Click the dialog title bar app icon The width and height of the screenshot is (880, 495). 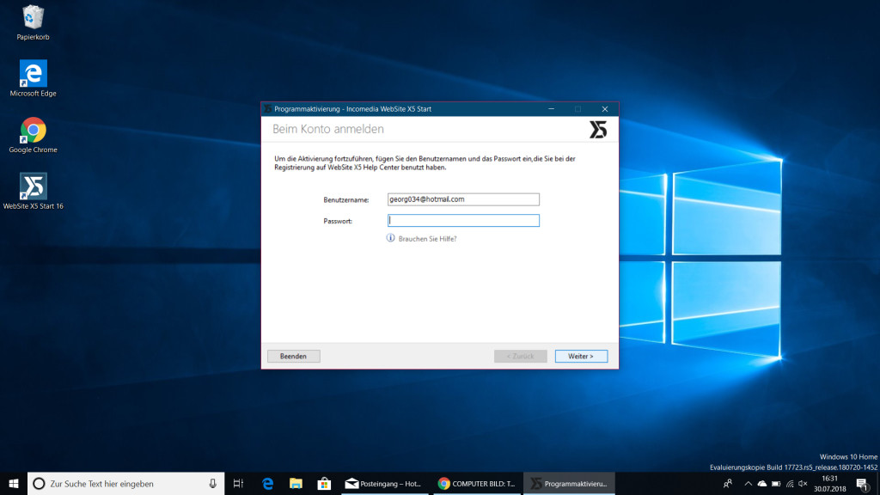[x=268, y=109]
